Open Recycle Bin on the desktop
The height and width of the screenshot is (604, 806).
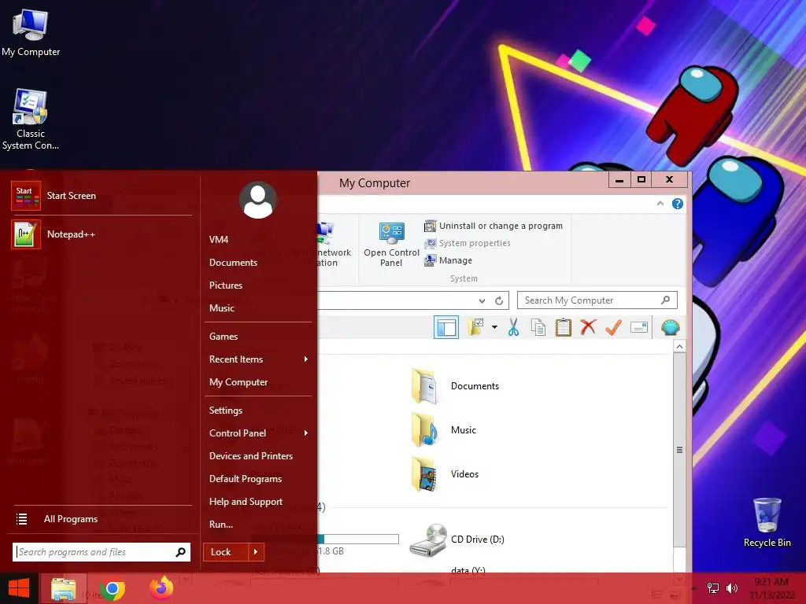[767, 522]
